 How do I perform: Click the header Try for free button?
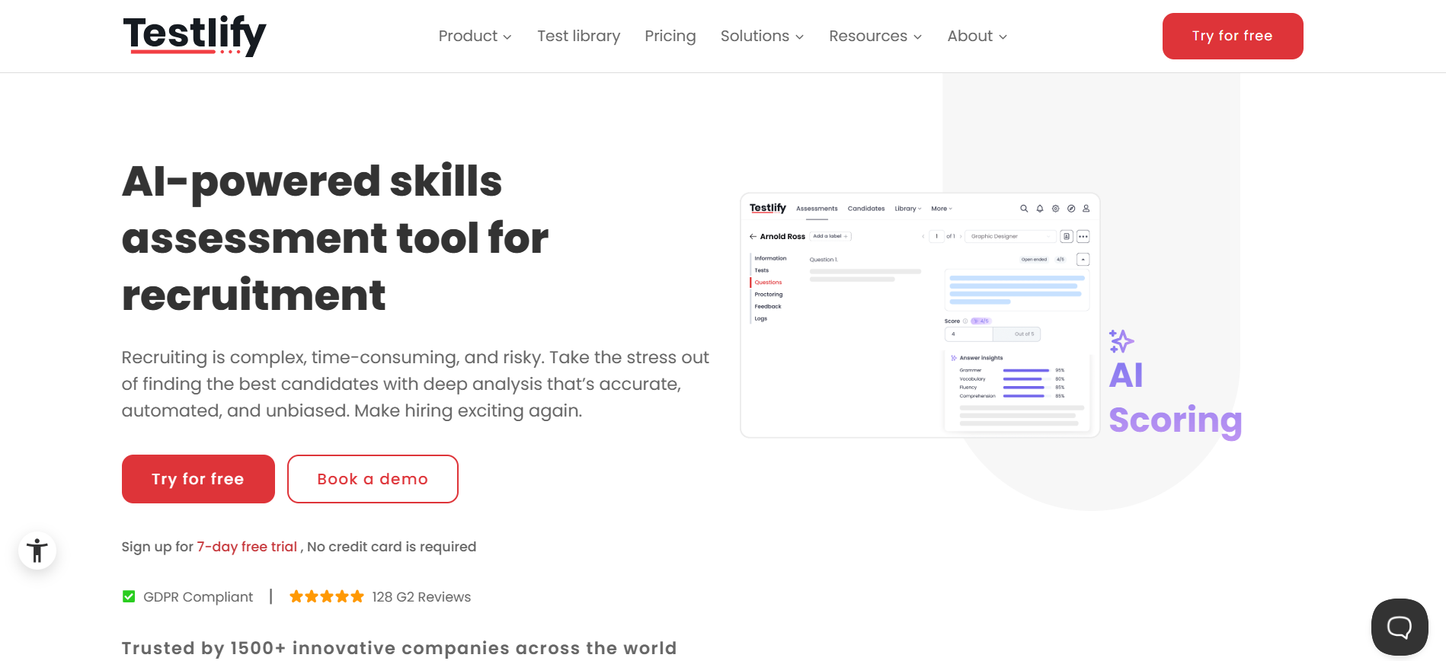1233,36
